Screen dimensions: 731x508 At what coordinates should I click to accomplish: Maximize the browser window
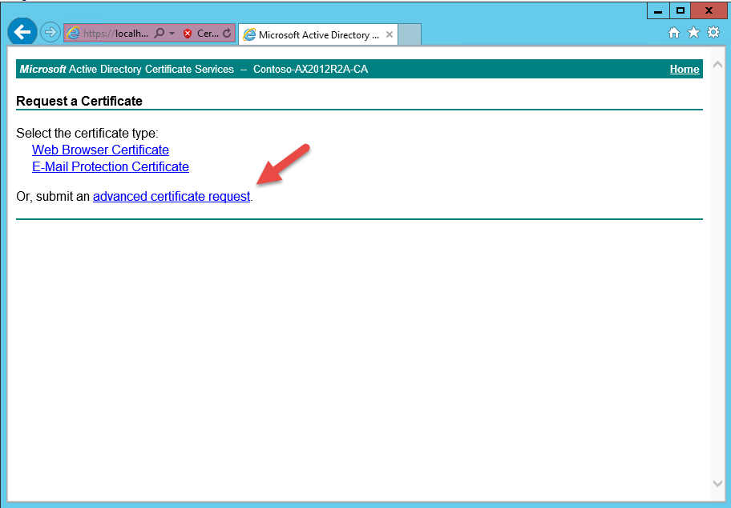click(681, 10)
